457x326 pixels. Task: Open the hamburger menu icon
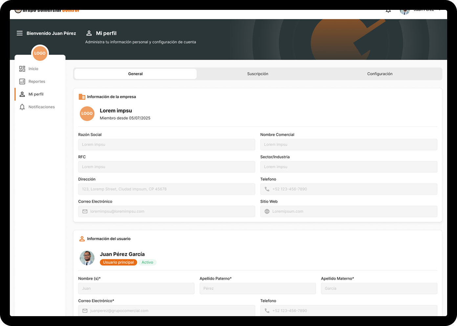[x=20, y=33]
